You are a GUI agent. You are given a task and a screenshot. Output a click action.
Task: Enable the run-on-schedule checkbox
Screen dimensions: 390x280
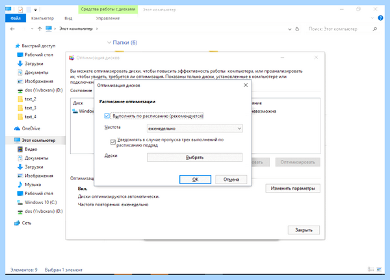(107, 116)
